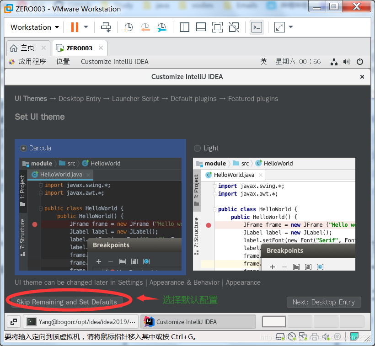Click the stretch guest display icon

point(279,27)
